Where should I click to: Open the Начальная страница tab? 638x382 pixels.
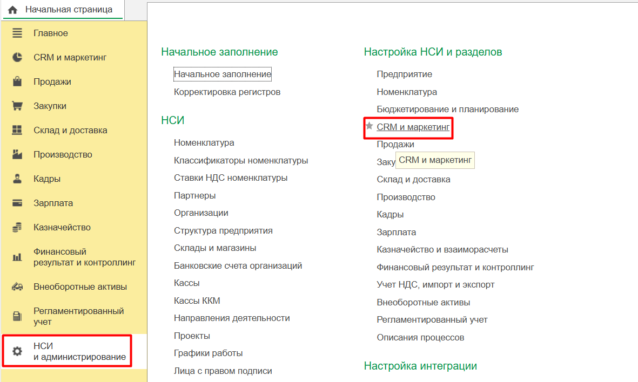69,10
